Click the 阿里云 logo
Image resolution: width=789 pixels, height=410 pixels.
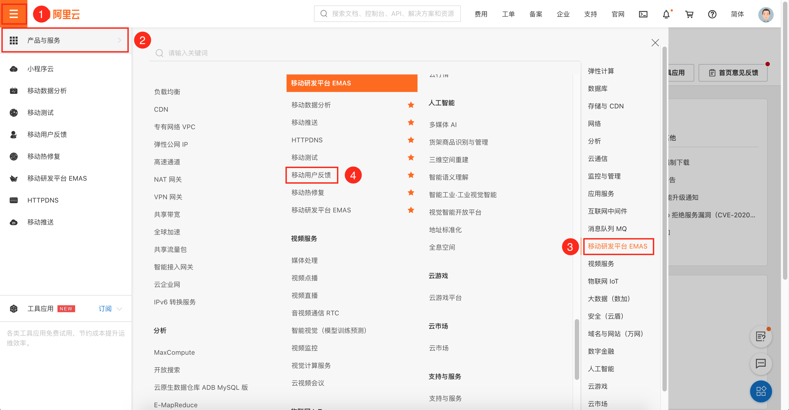click(66, 14)
